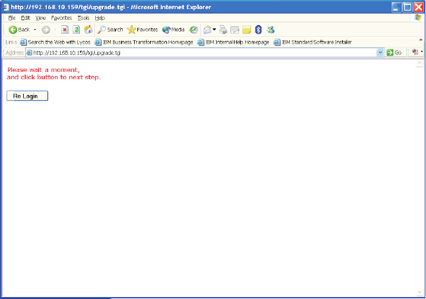Open IBM Standard Software Installer link
Image resolution: width=426 pixels, height=299 pixels.
click(312, 42)
